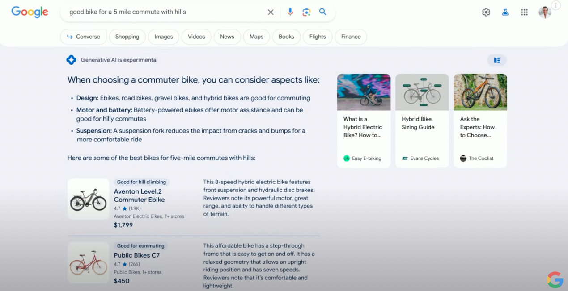
Task: Open Google Lens image search icon
Action: point(306,12)
